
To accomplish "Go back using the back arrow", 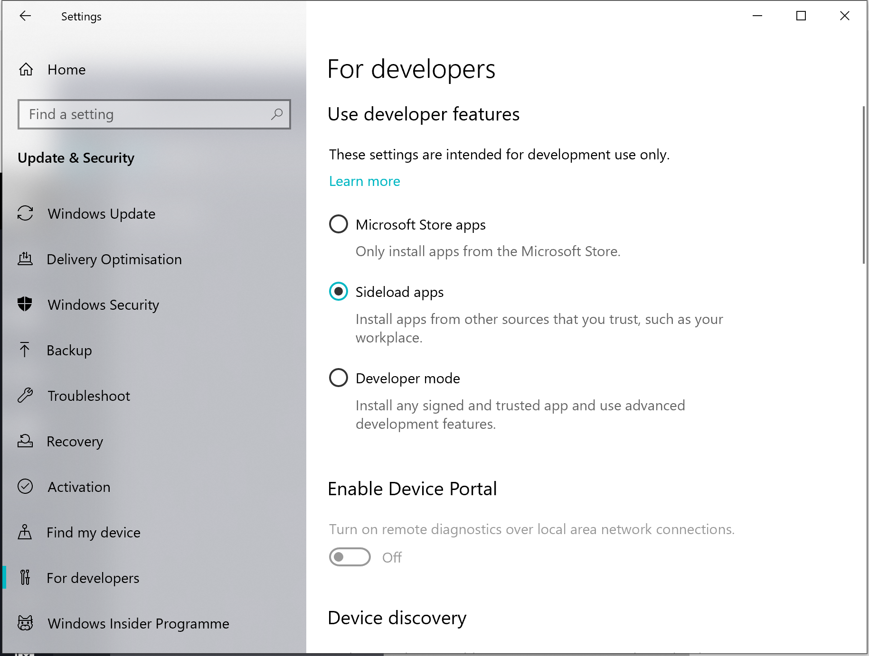I will pyautogui.click(x=25, y=16).
